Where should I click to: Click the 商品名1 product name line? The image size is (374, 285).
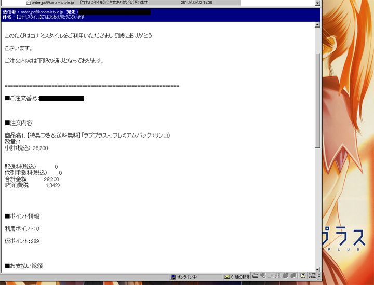tap(87, 135)
